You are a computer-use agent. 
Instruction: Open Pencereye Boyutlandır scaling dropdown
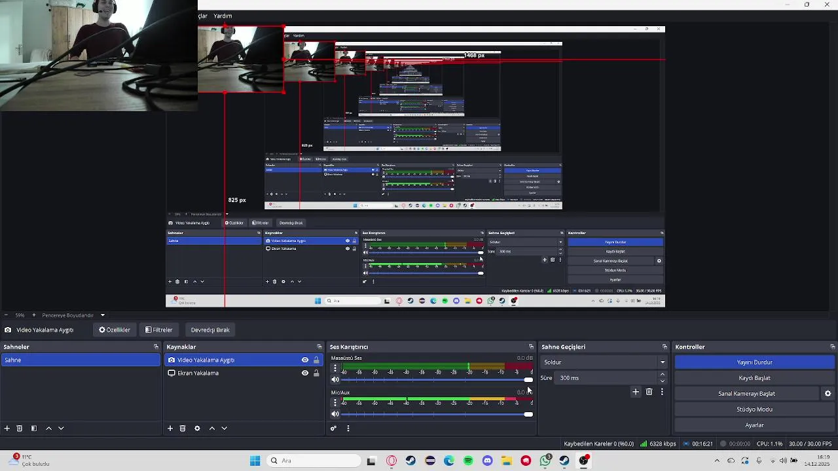[x=73, y=315]
